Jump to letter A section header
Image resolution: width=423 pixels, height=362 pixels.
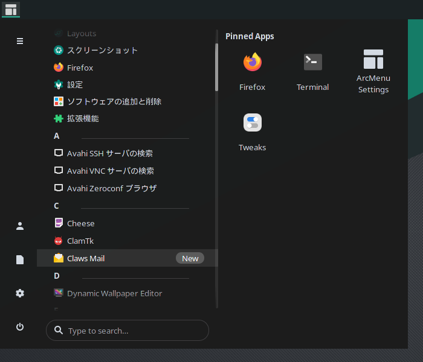(56, 136)
